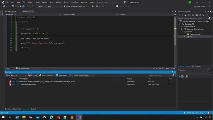Open the Entire Solution scope dropdown
Viewport: 213px width, 120px height.
(16, 75)
